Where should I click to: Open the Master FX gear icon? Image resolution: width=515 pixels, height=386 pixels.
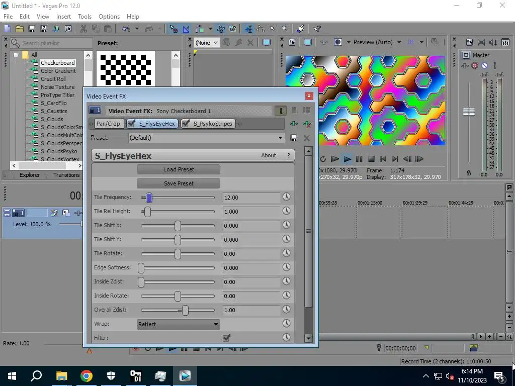(x=475, y=66)
